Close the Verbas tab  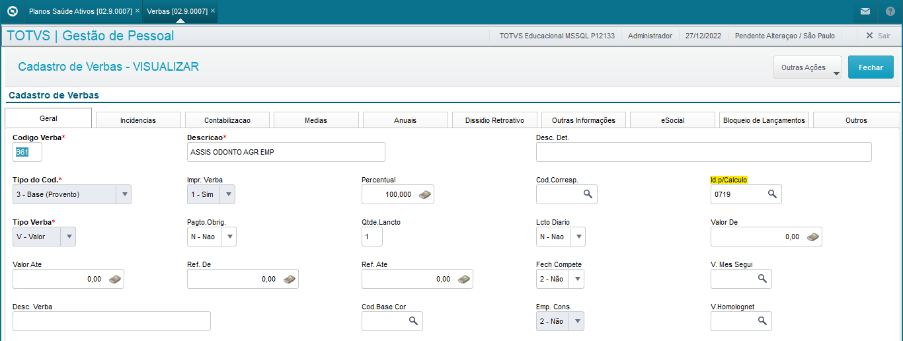coord(213,11)
